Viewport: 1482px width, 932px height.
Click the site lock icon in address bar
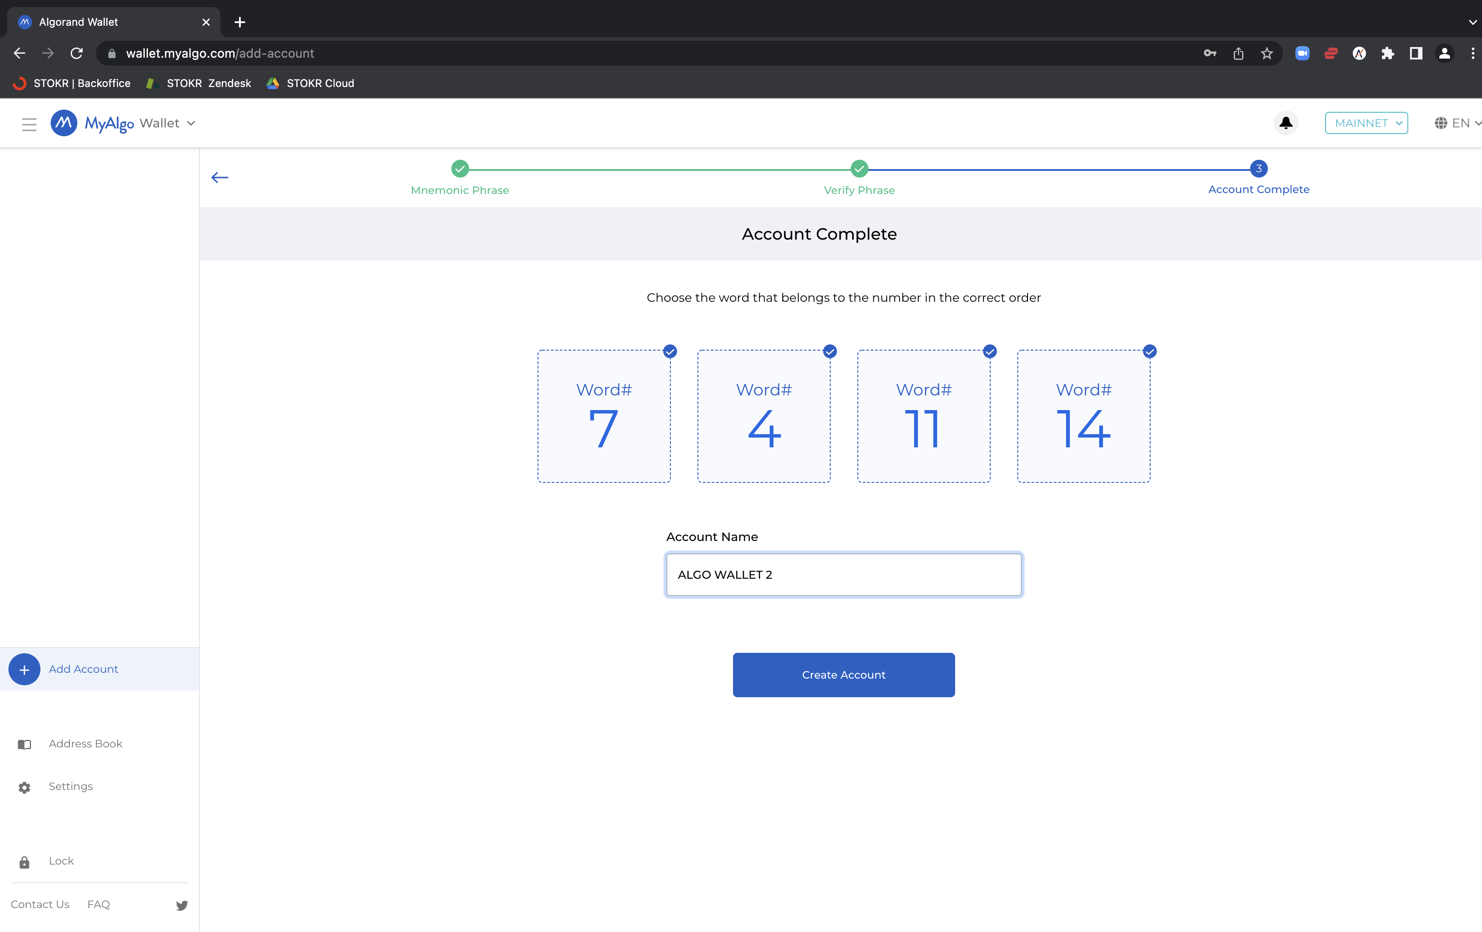click(x=112, y=54)
